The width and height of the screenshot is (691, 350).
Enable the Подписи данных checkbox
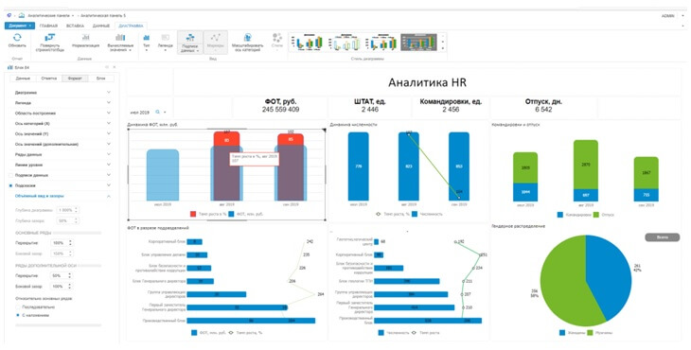pyautogui.click(x=11, y=175)
